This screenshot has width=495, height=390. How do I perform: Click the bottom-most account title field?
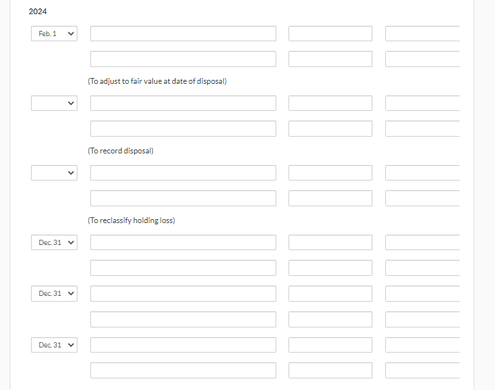point(183,371)
